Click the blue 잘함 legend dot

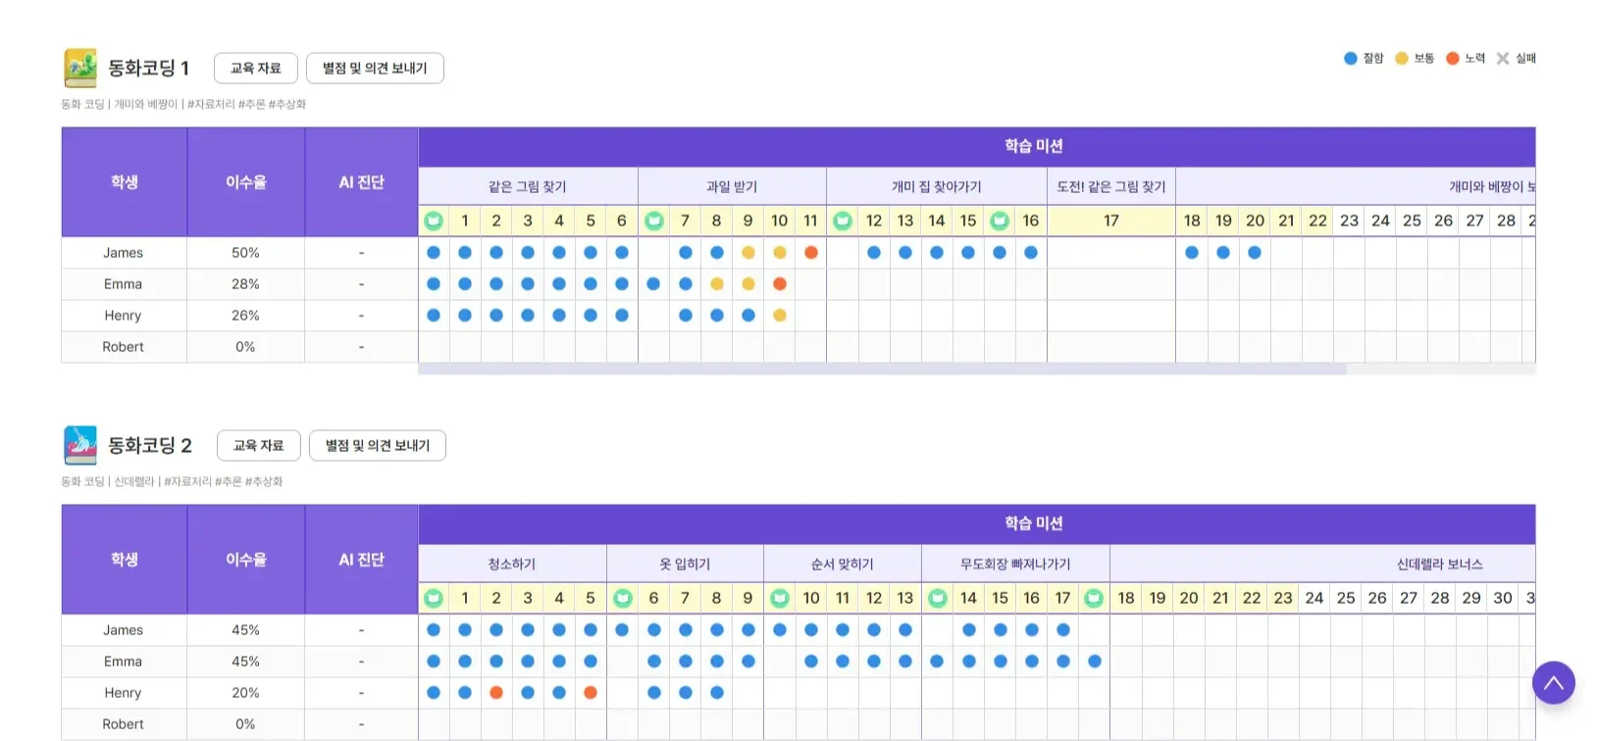1351,59
